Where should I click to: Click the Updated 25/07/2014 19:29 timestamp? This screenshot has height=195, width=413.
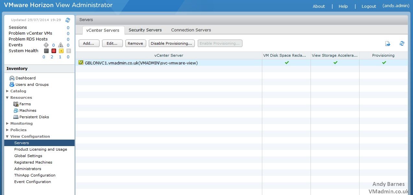tap(36, 20)
